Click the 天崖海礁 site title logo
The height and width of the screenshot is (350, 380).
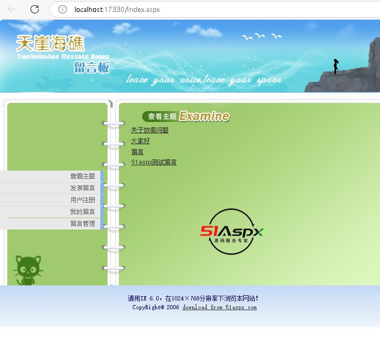tap(50, 43)
